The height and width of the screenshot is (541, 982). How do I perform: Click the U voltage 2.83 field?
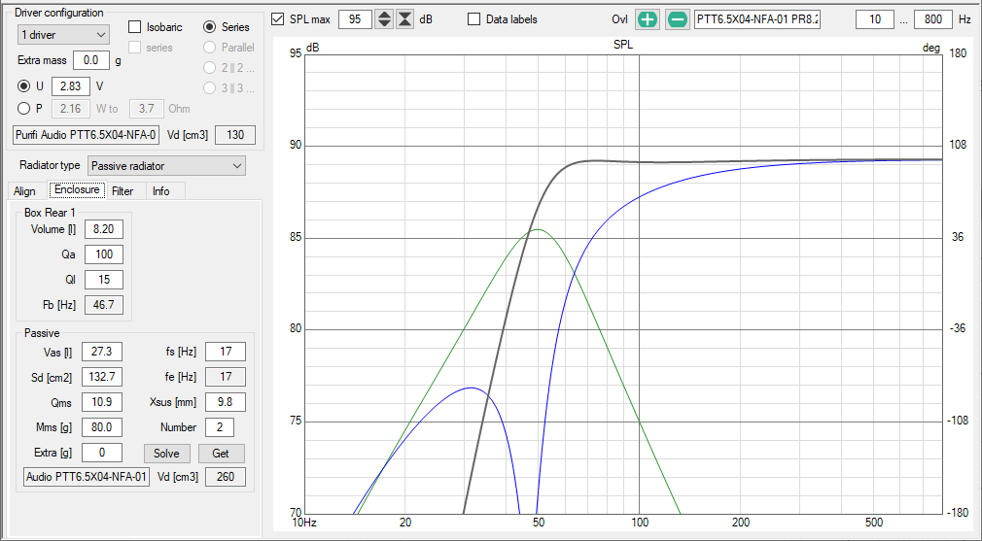71,86
